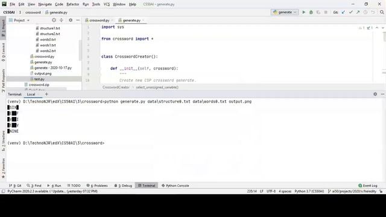This screenshot has height=217, width=386.
Task: Open the generate run configuration dropdown
Action: click(x=285, y=12)
